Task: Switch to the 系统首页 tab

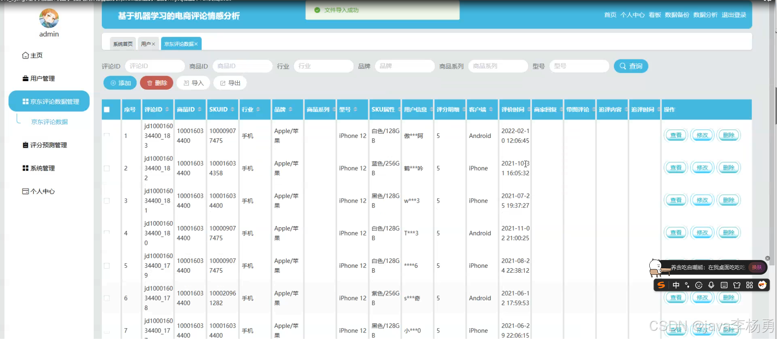Action: click(123, 44)
